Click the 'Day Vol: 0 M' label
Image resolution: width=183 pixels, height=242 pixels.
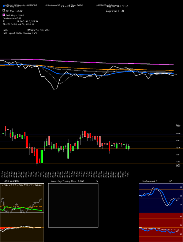click(x=115, y=11)
